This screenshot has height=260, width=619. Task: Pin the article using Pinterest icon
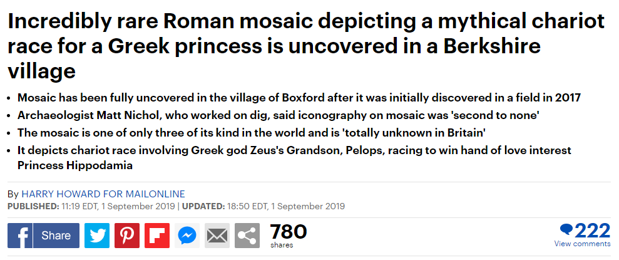click(x=127, y=236)
